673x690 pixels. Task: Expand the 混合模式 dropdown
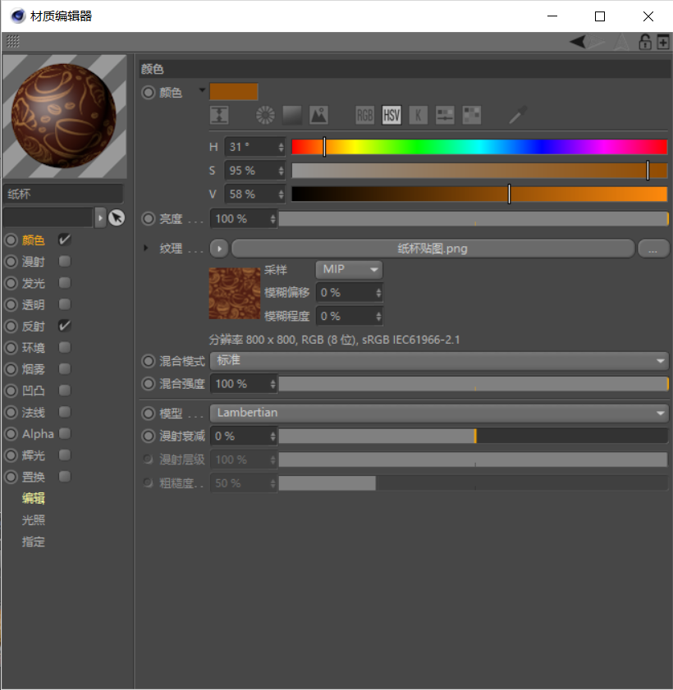(439, 361)
